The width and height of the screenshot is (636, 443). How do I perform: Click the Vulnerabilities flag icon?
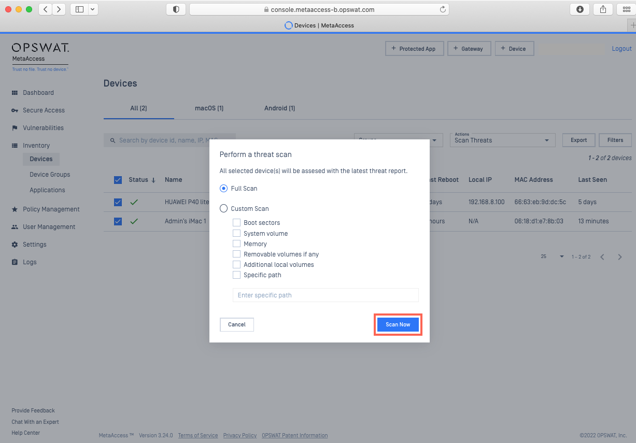pyautogui.click(x=15, y=128)
